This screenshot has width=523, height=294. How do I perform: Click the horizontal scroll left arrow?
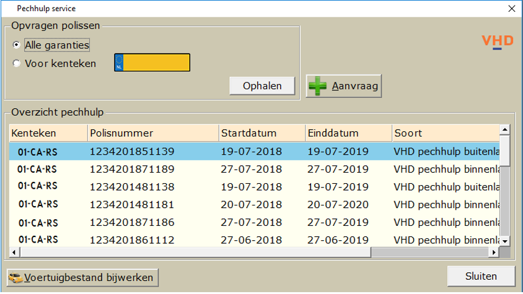point(14,253)
